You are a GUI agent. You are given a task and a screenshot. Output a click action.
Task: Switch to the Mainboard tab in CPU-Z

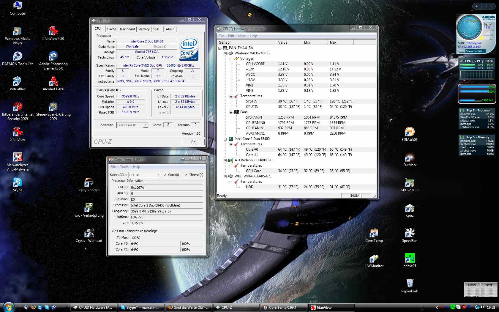click(x=127, y=29)
